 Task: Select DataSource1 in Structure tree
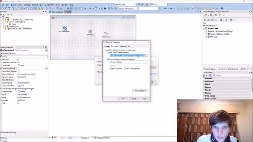(14, 26)
